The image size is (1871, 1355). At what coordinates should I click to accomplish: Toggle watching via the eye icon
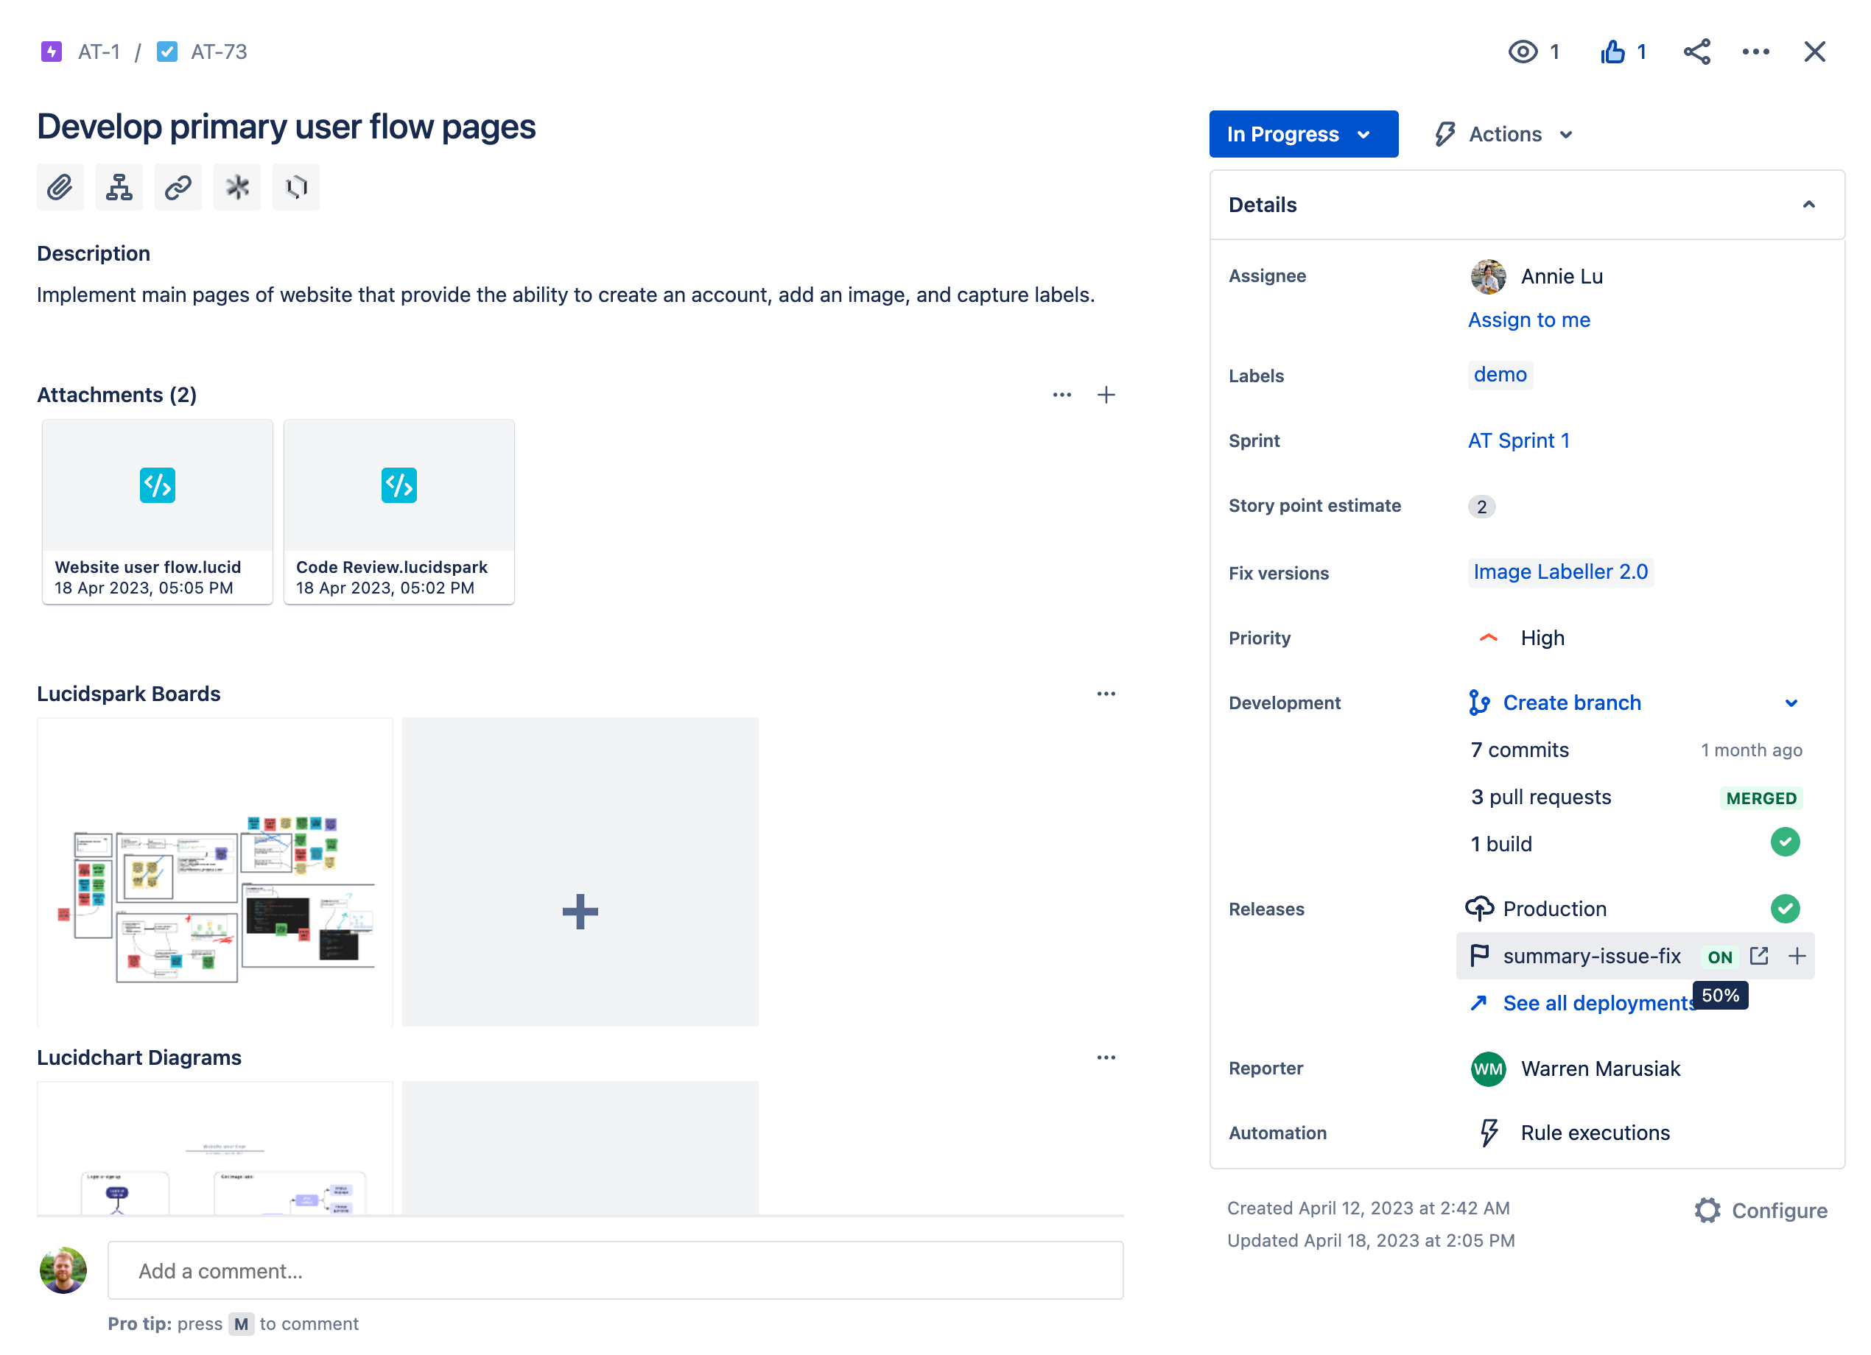pos(1524,51)
